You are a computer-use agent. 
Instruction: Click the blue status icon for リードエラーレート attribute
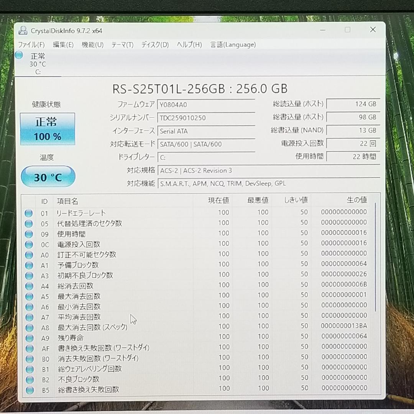tap(29, 214)
